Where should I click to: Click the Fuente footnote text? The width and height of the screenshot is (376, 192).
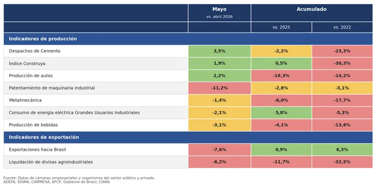pyautogui.click(x=79, y=180)
